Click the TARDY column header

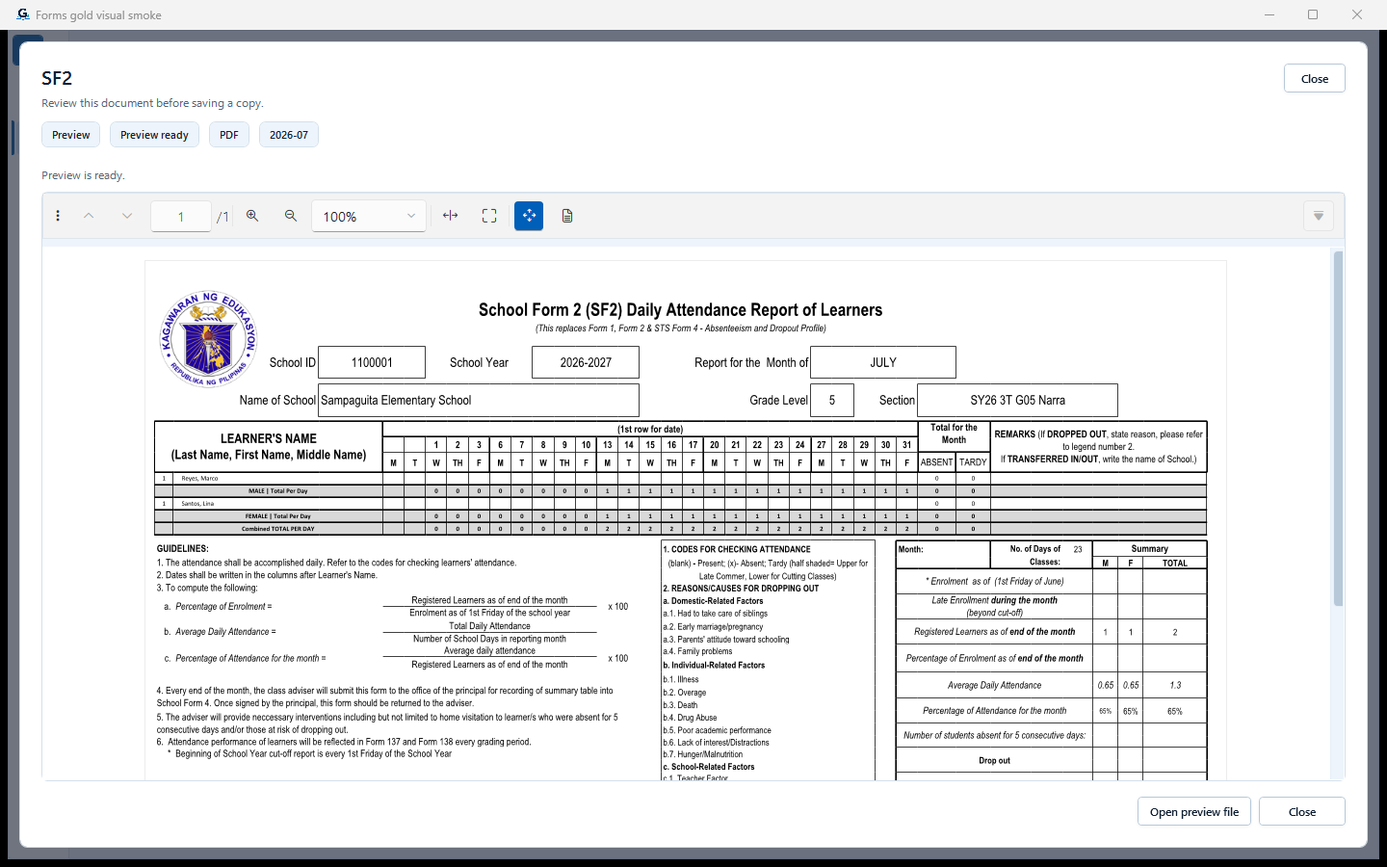(973, 462)
